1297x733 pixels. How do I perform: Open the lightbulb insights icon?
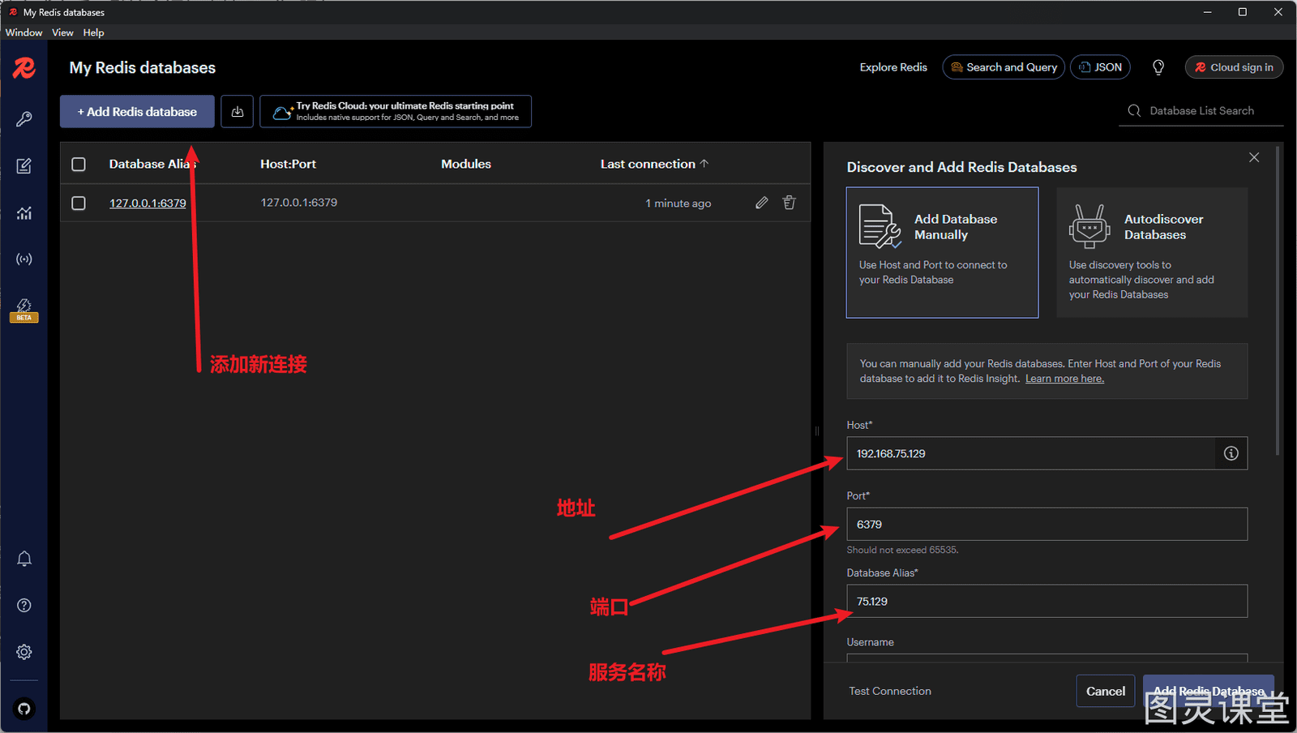point(1158,67)
